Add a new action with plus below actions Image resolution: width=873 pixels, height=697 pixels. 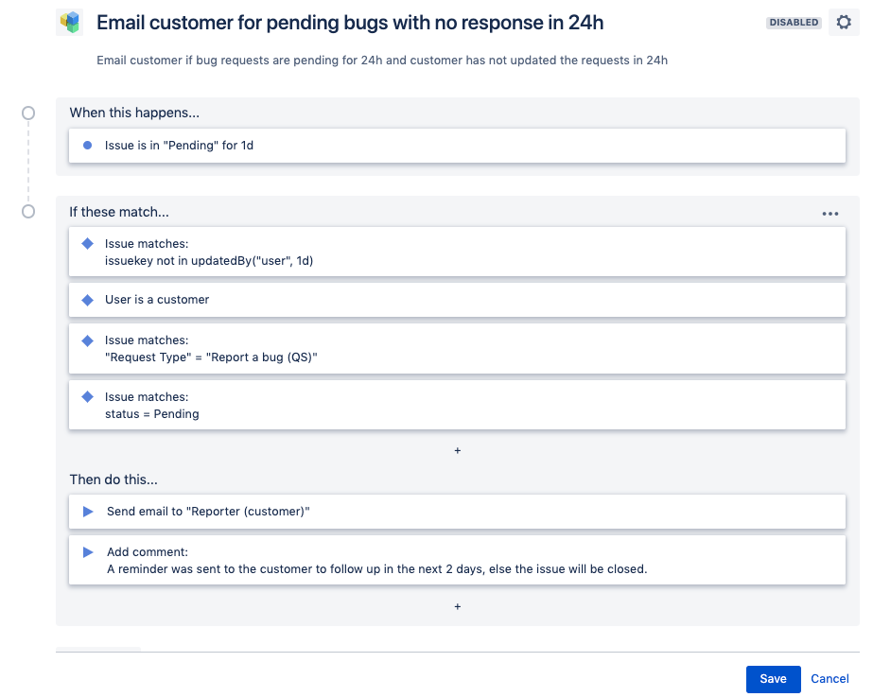pos(458,606)
